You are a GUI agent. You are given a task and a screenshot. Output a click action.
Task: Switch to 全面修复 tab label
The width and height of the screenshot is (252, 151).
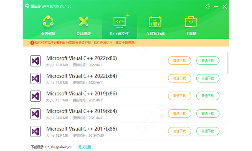point(48,34)
